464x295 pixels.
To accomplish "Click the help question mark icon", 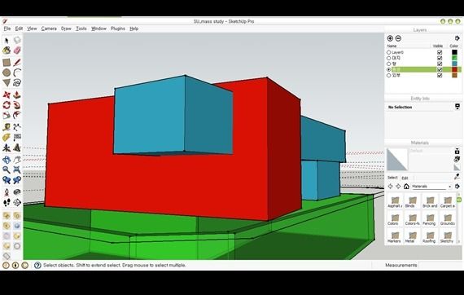I will click(37, 265).
